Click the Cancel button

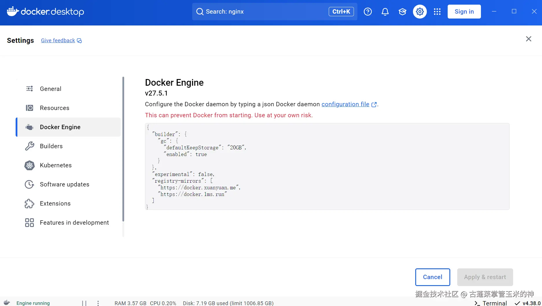click(x=433, y=277)
